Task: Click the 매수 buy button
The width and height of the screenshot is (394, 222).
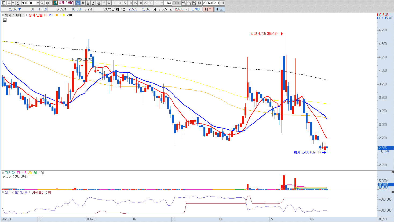Action: 208,9
